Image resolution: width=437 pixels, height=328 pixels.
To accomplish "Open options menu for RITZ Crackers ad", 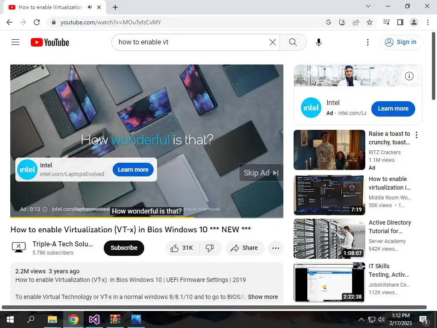I will coord(417,135).
